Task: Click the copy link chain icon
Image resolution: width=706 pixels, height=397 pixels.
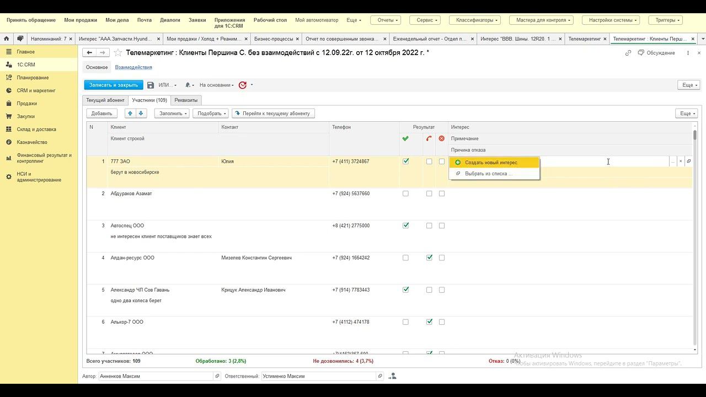Action: pyautogui.click(x=628, y=53)
